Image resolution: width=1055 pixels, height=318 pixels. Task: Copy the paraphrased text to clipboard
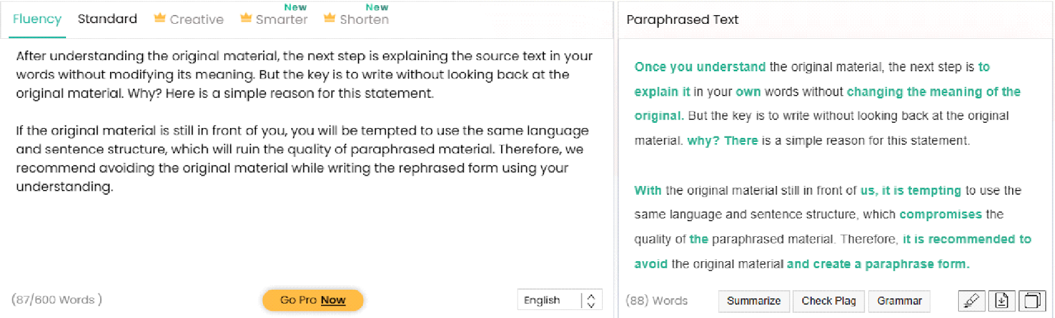point(1033,301)
